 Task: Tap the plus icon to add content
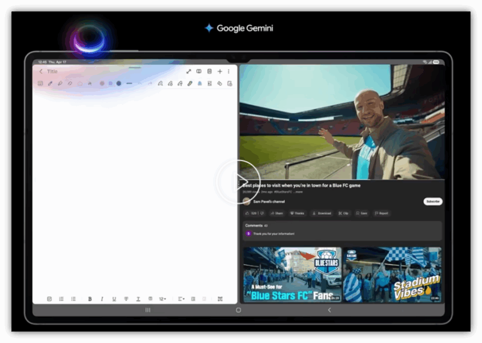(220, 72)
